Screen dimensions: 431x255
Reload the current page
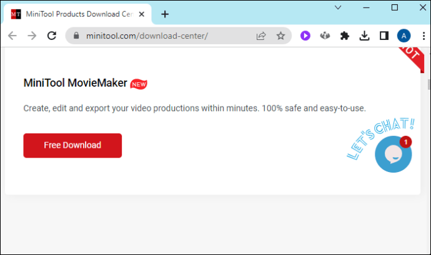click(51, 36)
